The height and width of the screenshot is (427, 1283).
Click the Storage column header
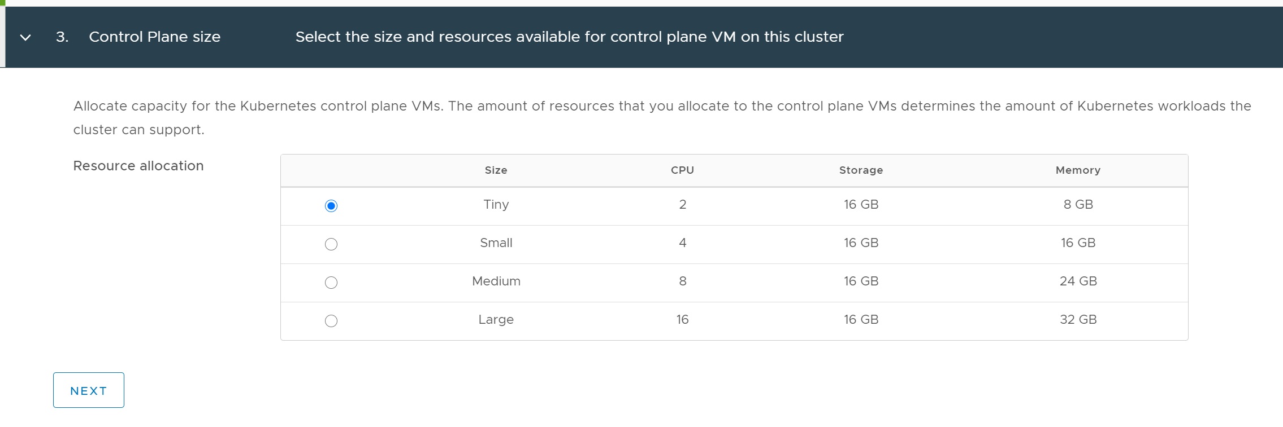coord(861,170)
